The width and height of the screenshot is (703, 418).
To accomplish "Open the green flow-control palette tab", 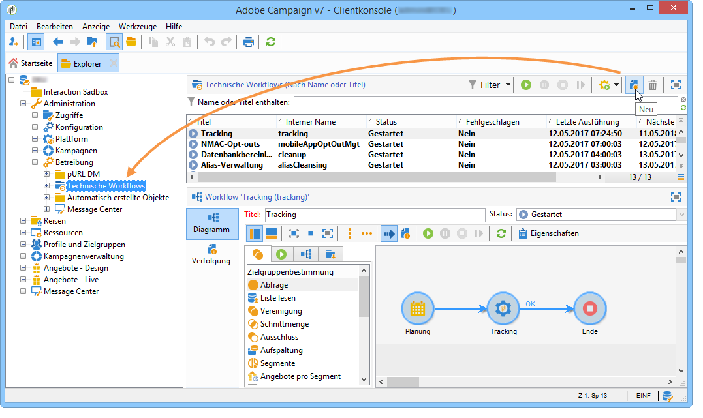I will tap(281, 254).
